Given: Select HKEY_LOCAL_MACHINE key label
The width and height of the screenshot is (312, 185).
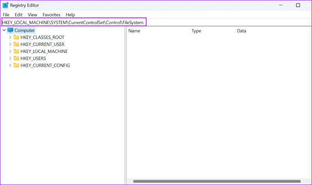Looking at the screenshot, I should pyautogui.click(x=44, y=51).
